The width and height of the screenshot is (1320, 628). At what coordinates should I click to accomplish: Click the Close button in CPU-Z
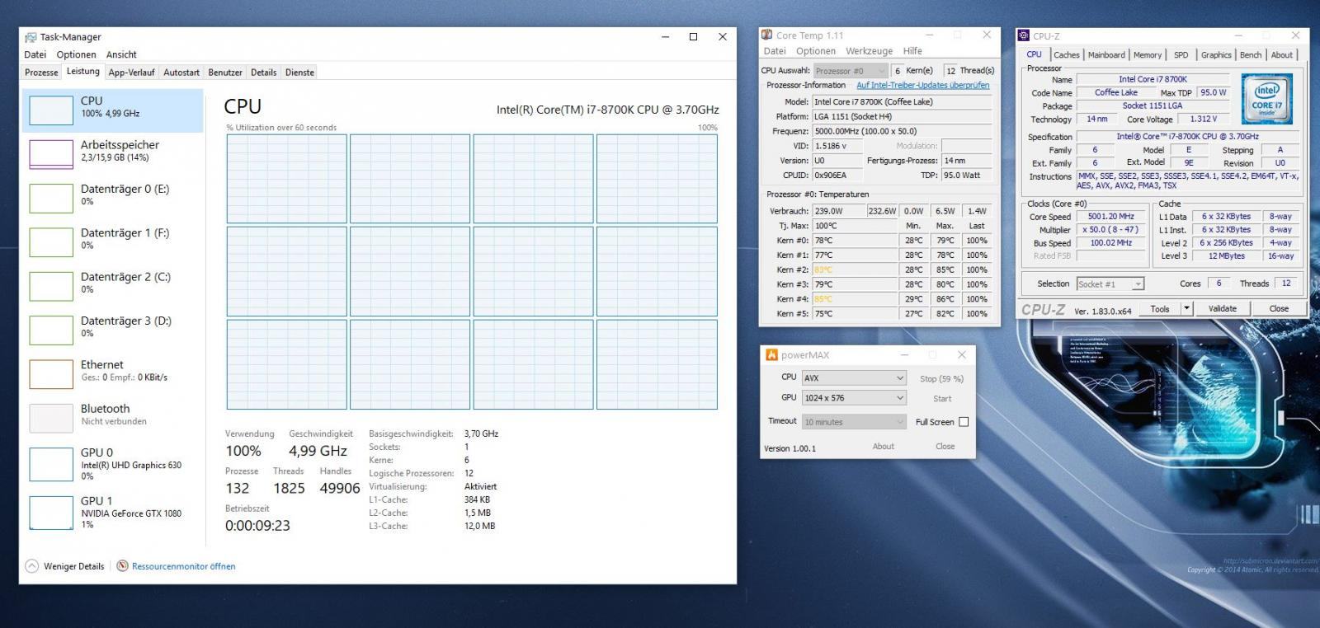coord(1279,309)
